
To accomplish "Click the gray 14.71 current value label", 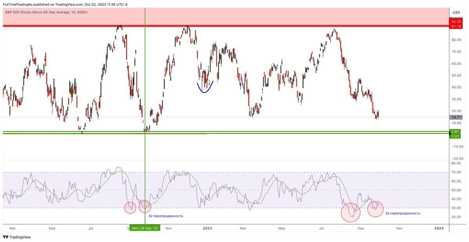I will pyautogui.click(x=456, y=117).
